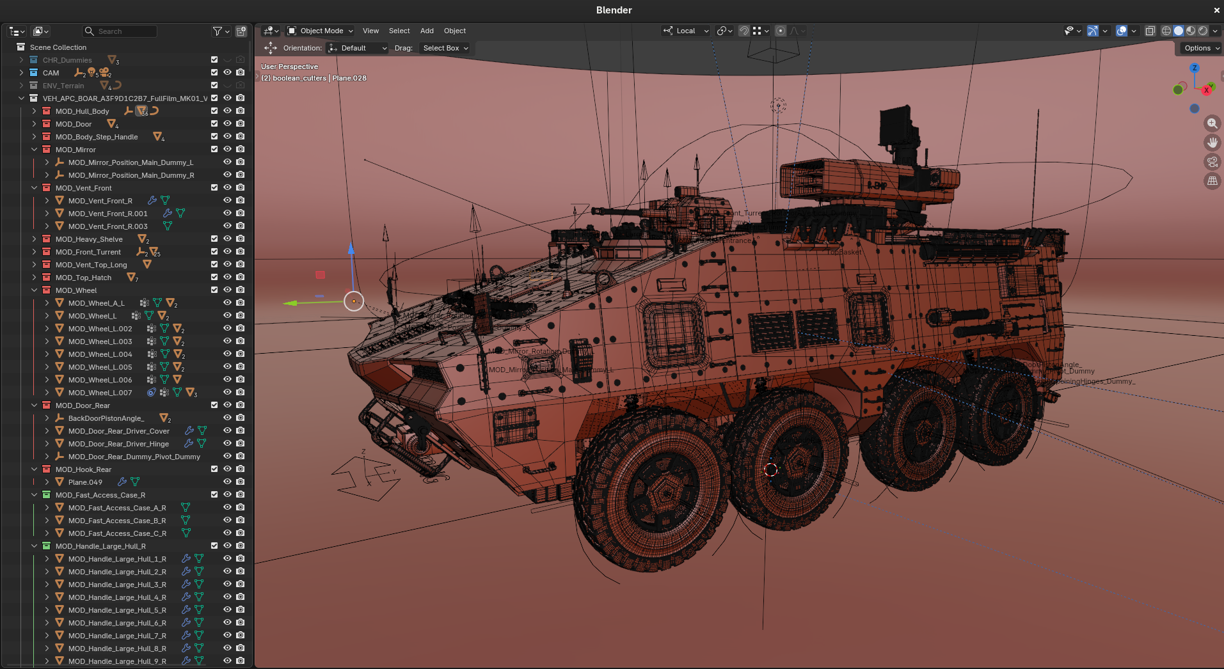Screen dimensions: 1224x669
Task: Disable render for the CAM collection
Action: coord(240,73)
